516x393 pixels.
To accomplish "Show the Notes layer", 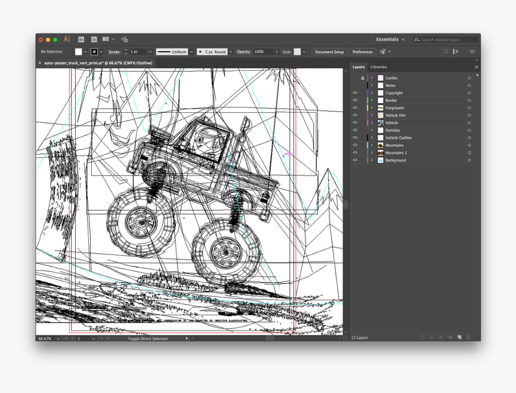I will (x=355, y=85).
